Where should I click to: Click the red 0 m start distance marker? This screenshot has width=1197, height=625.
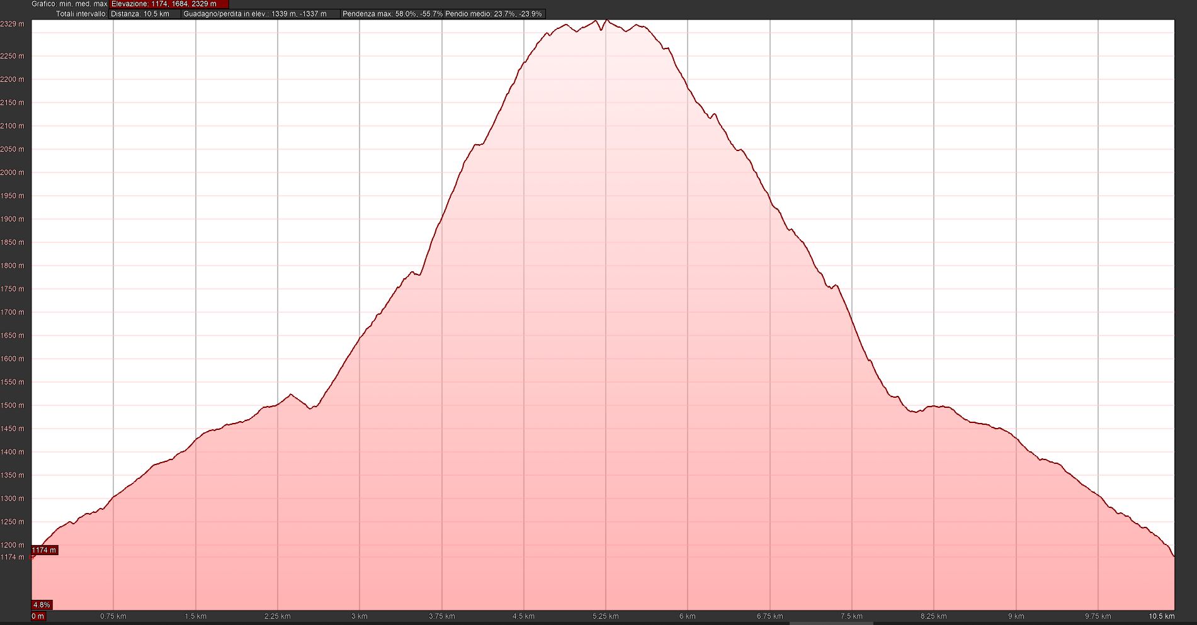pyautogui.click(x=38, y=616)
